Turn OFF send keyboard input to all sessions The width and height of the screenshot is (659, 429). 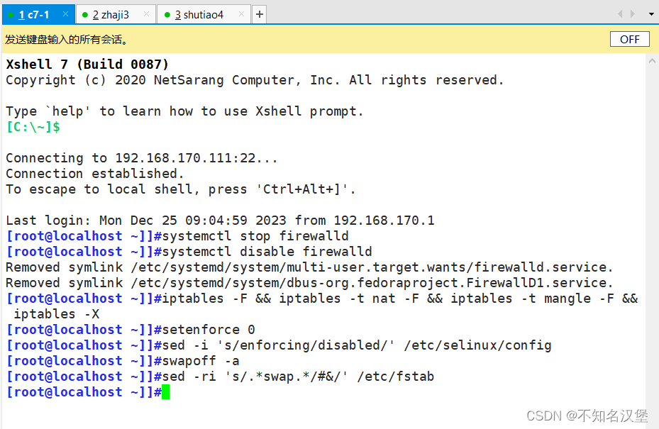click(x=630, y=39)
